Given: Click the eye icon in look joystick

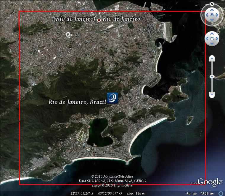Looking at the screenshot, I should [x=212, y=15].
